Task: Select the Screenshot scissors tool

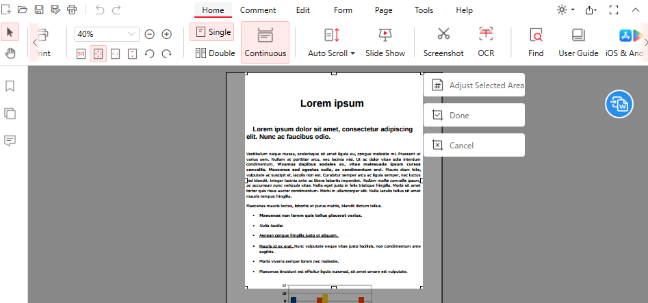Action: 443,42
